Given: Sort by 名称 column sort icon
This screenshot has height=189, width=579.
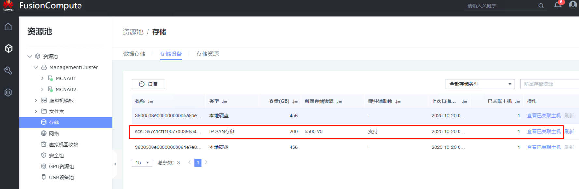Looking at the screenshot, I should tap(150, 101).
